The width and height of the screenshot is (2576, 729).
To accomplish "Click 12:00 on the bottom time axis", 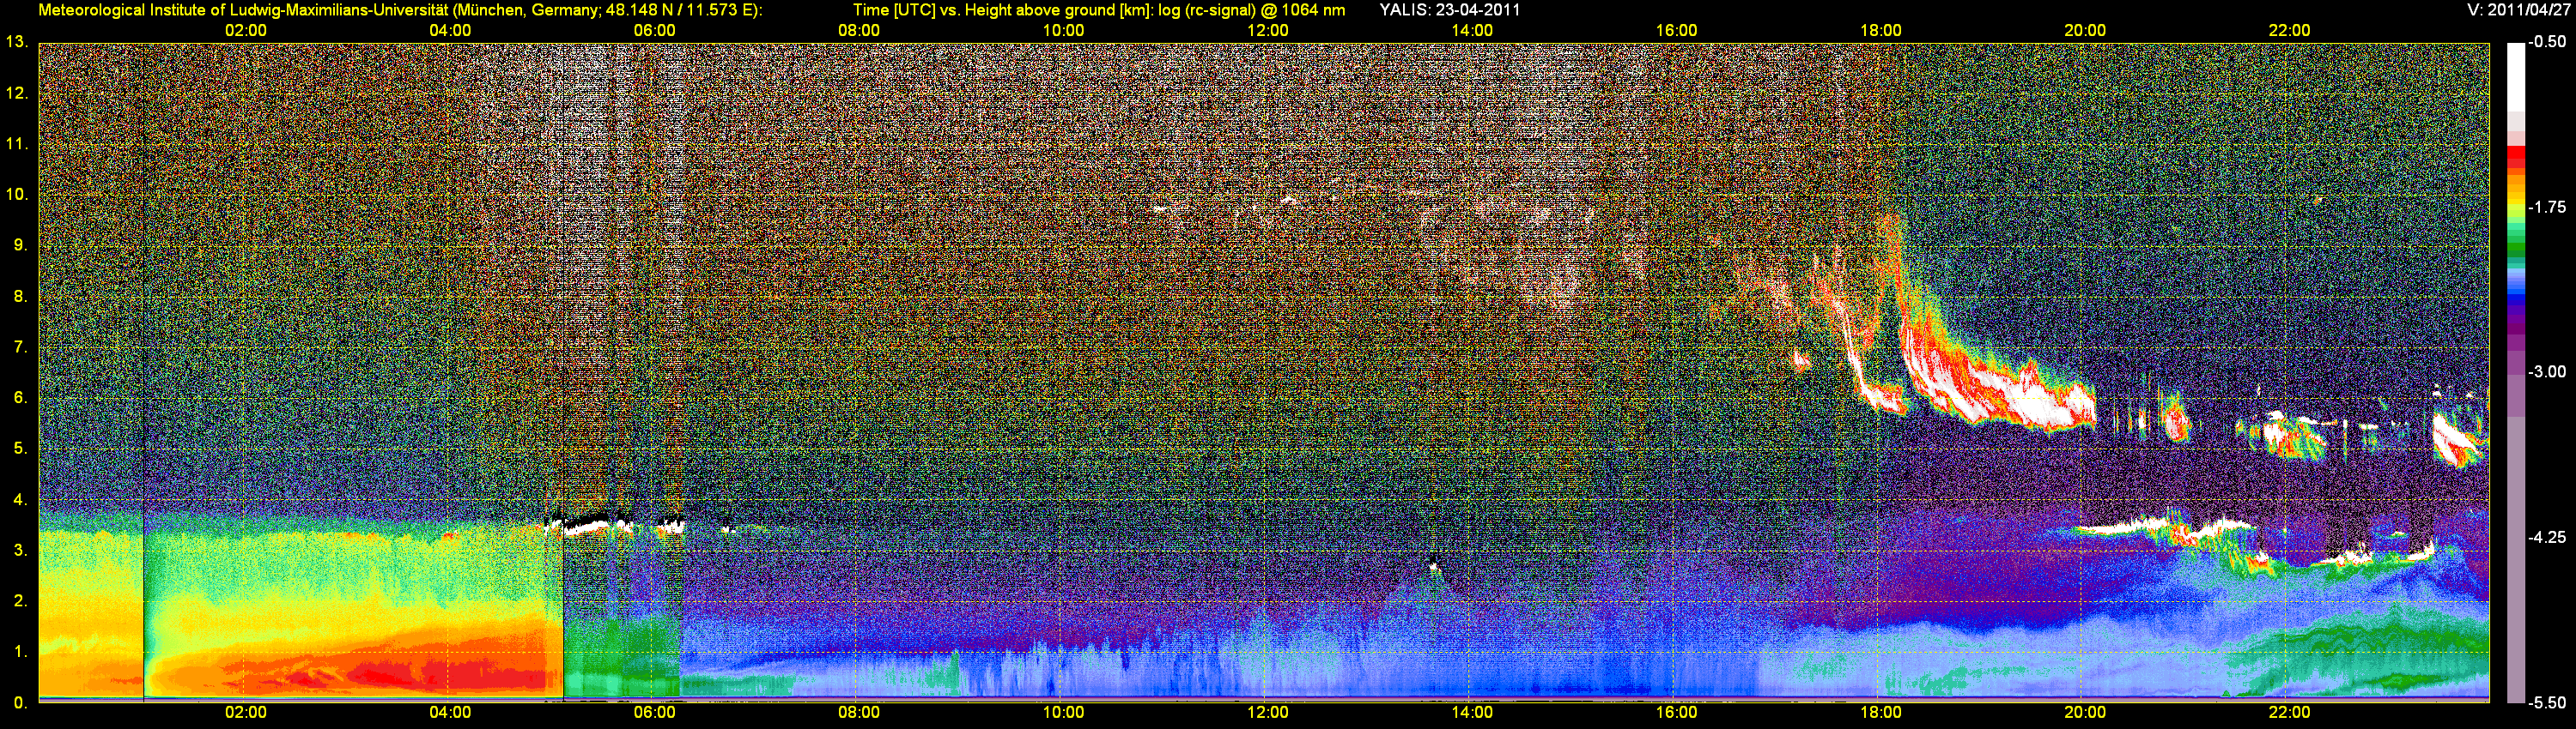I will (1268, 712).
